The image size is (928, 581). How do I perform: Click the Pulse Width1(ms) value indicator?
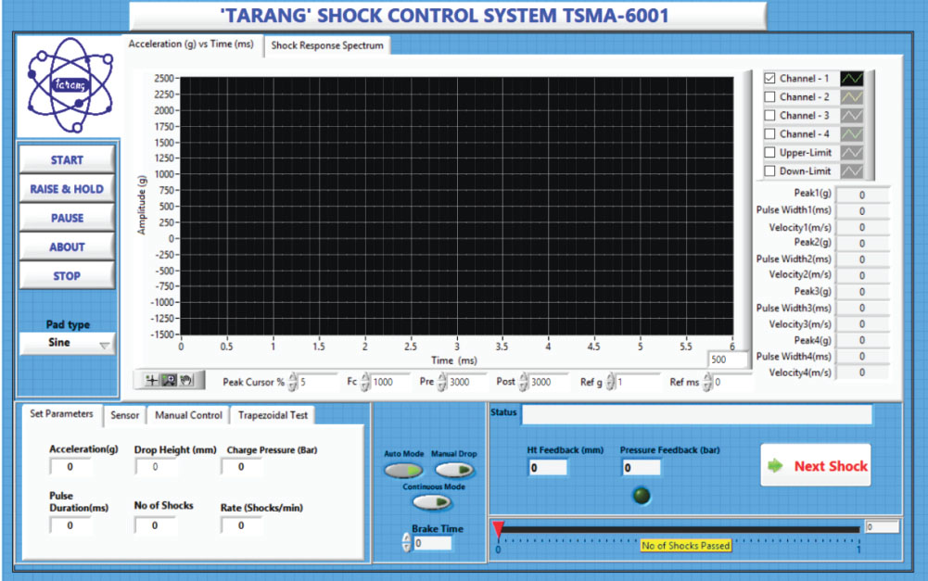point(862,210)
